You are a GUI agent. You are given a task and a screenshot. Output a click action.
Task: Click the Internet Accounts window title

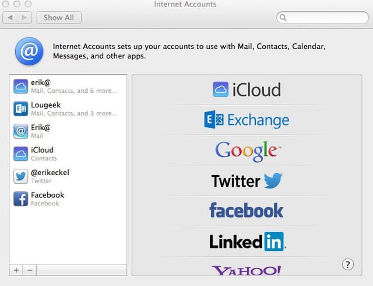185,4
